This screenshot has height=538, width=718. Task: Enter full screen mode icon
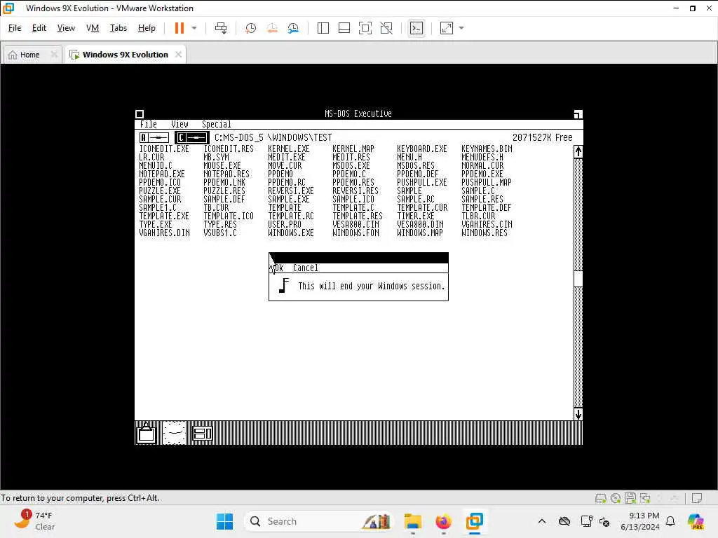[365, 28]
